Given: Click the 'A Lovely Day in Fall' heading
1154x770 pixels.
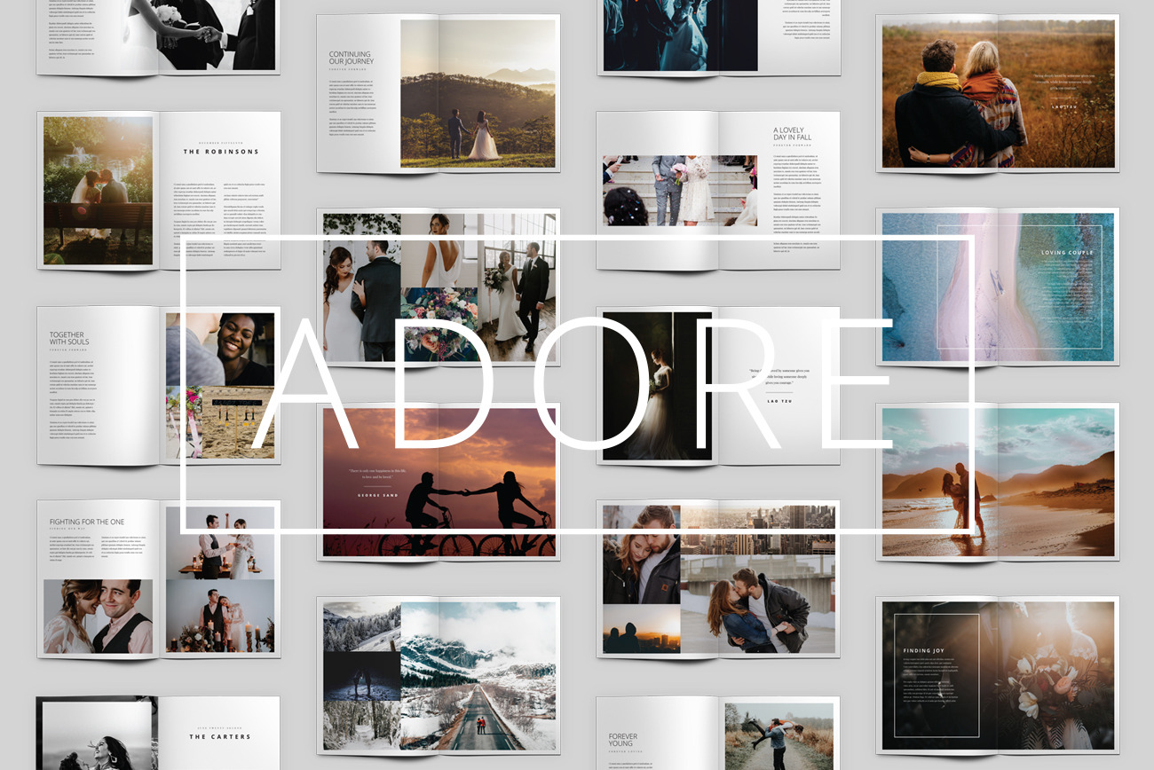Looking at the screenshot, I should [x=792, y=134].
